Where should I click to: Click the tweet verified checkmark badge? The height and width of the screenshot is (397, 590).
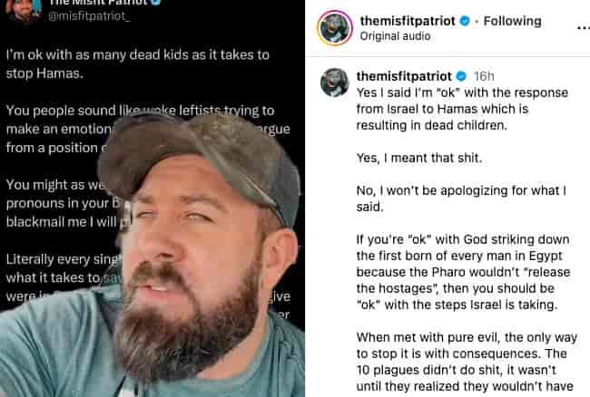(156, 2)
